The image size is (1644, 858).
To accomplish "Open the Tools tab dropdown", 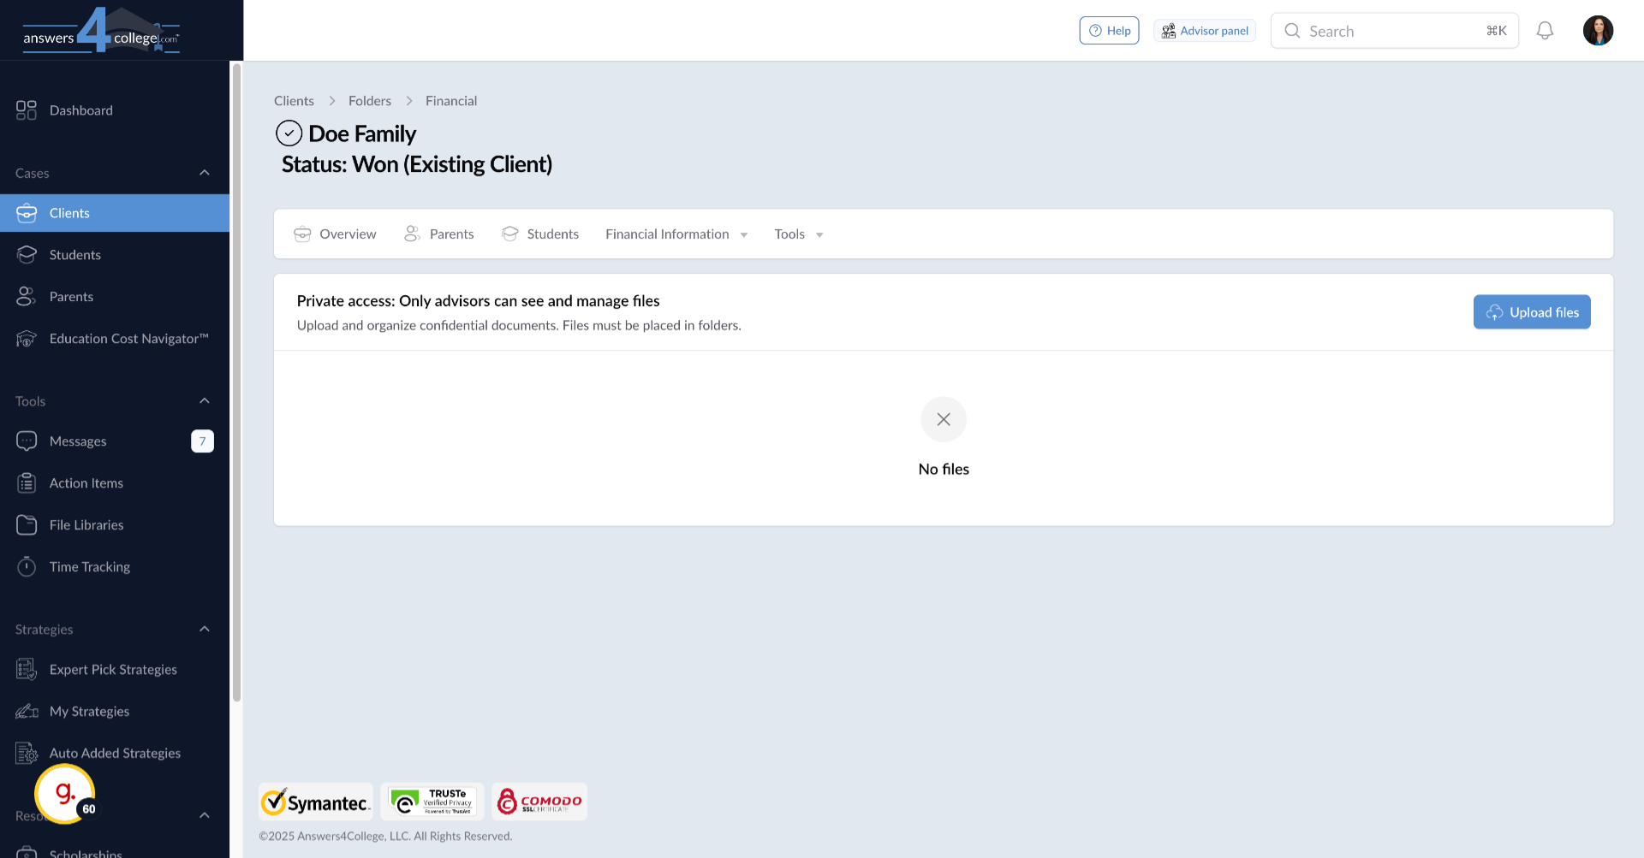I will pos(797,234).
